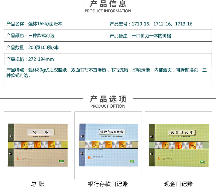The width and height of the screenshot is (216, 193).
Task: Click the 产品颜色 三种款式可选 cell
Action: click(56, 36)
